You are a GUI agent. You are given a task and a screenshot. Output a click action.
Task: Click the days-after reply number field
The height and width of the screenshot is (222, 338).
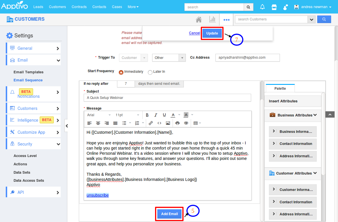126,84
